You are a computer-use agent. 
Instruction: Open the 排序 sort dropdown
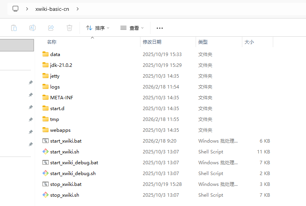click(98, 28)
